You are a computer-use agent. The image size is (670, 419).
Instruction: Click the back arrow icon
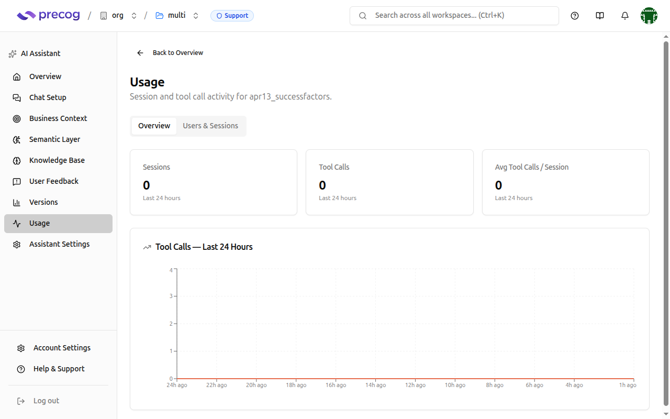140,53
